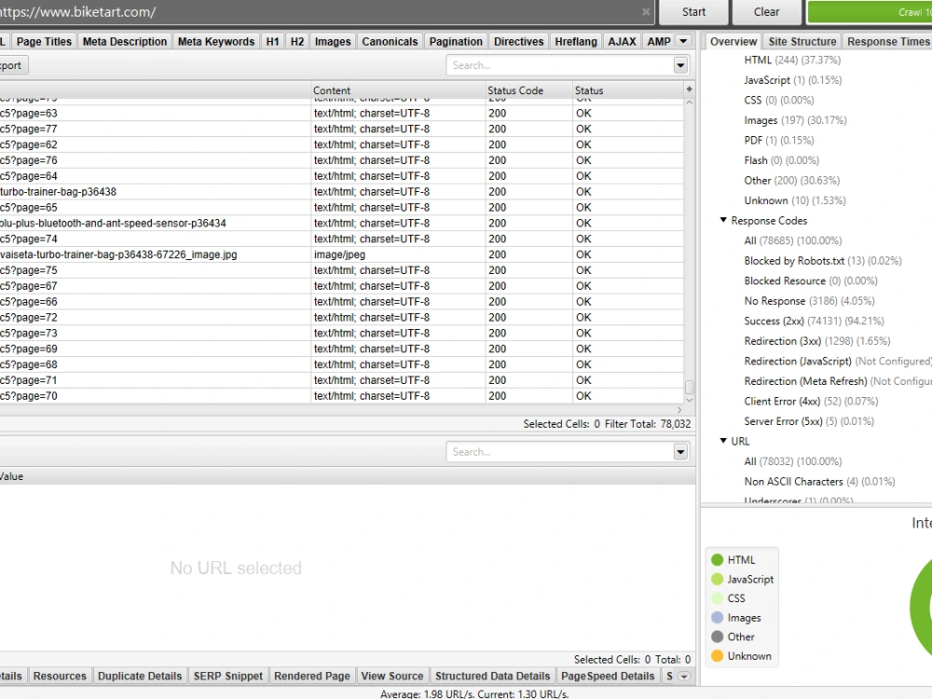Open the Page Titles tab
932x699 pixels.
tap(44, 42)
